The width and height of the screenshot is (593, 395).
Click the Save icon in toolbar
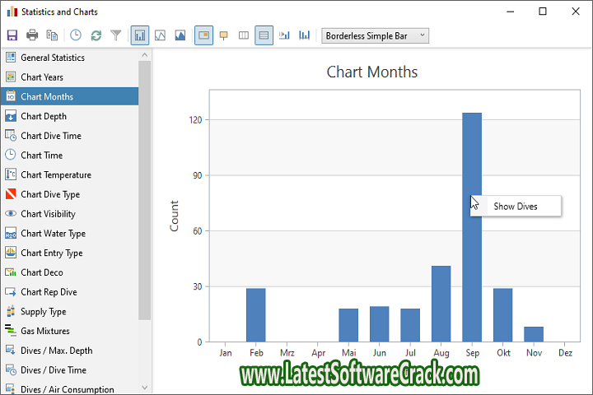(x=12, y=35)
